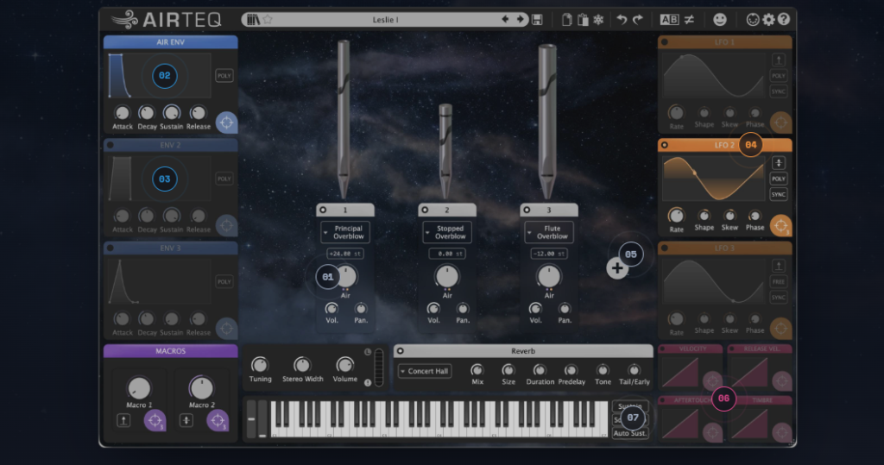Click the -12.00 st transpose field
The image size is (884, 465).
pos(549,254)
